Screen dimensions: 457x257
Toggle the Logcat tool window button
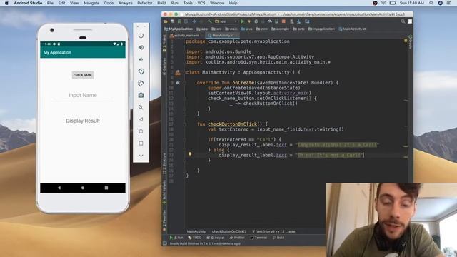coord(216,238)
